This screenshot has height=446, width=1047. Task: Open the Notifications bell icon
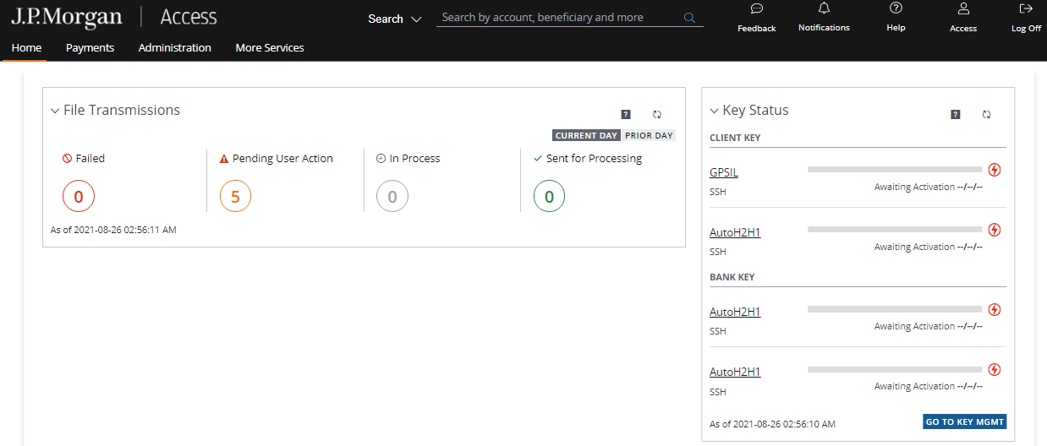(824, 8)
